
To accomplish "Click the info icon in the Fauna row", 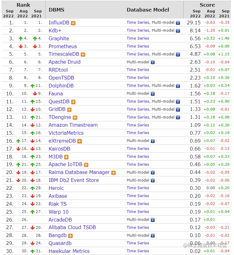I will click(153, 94).
